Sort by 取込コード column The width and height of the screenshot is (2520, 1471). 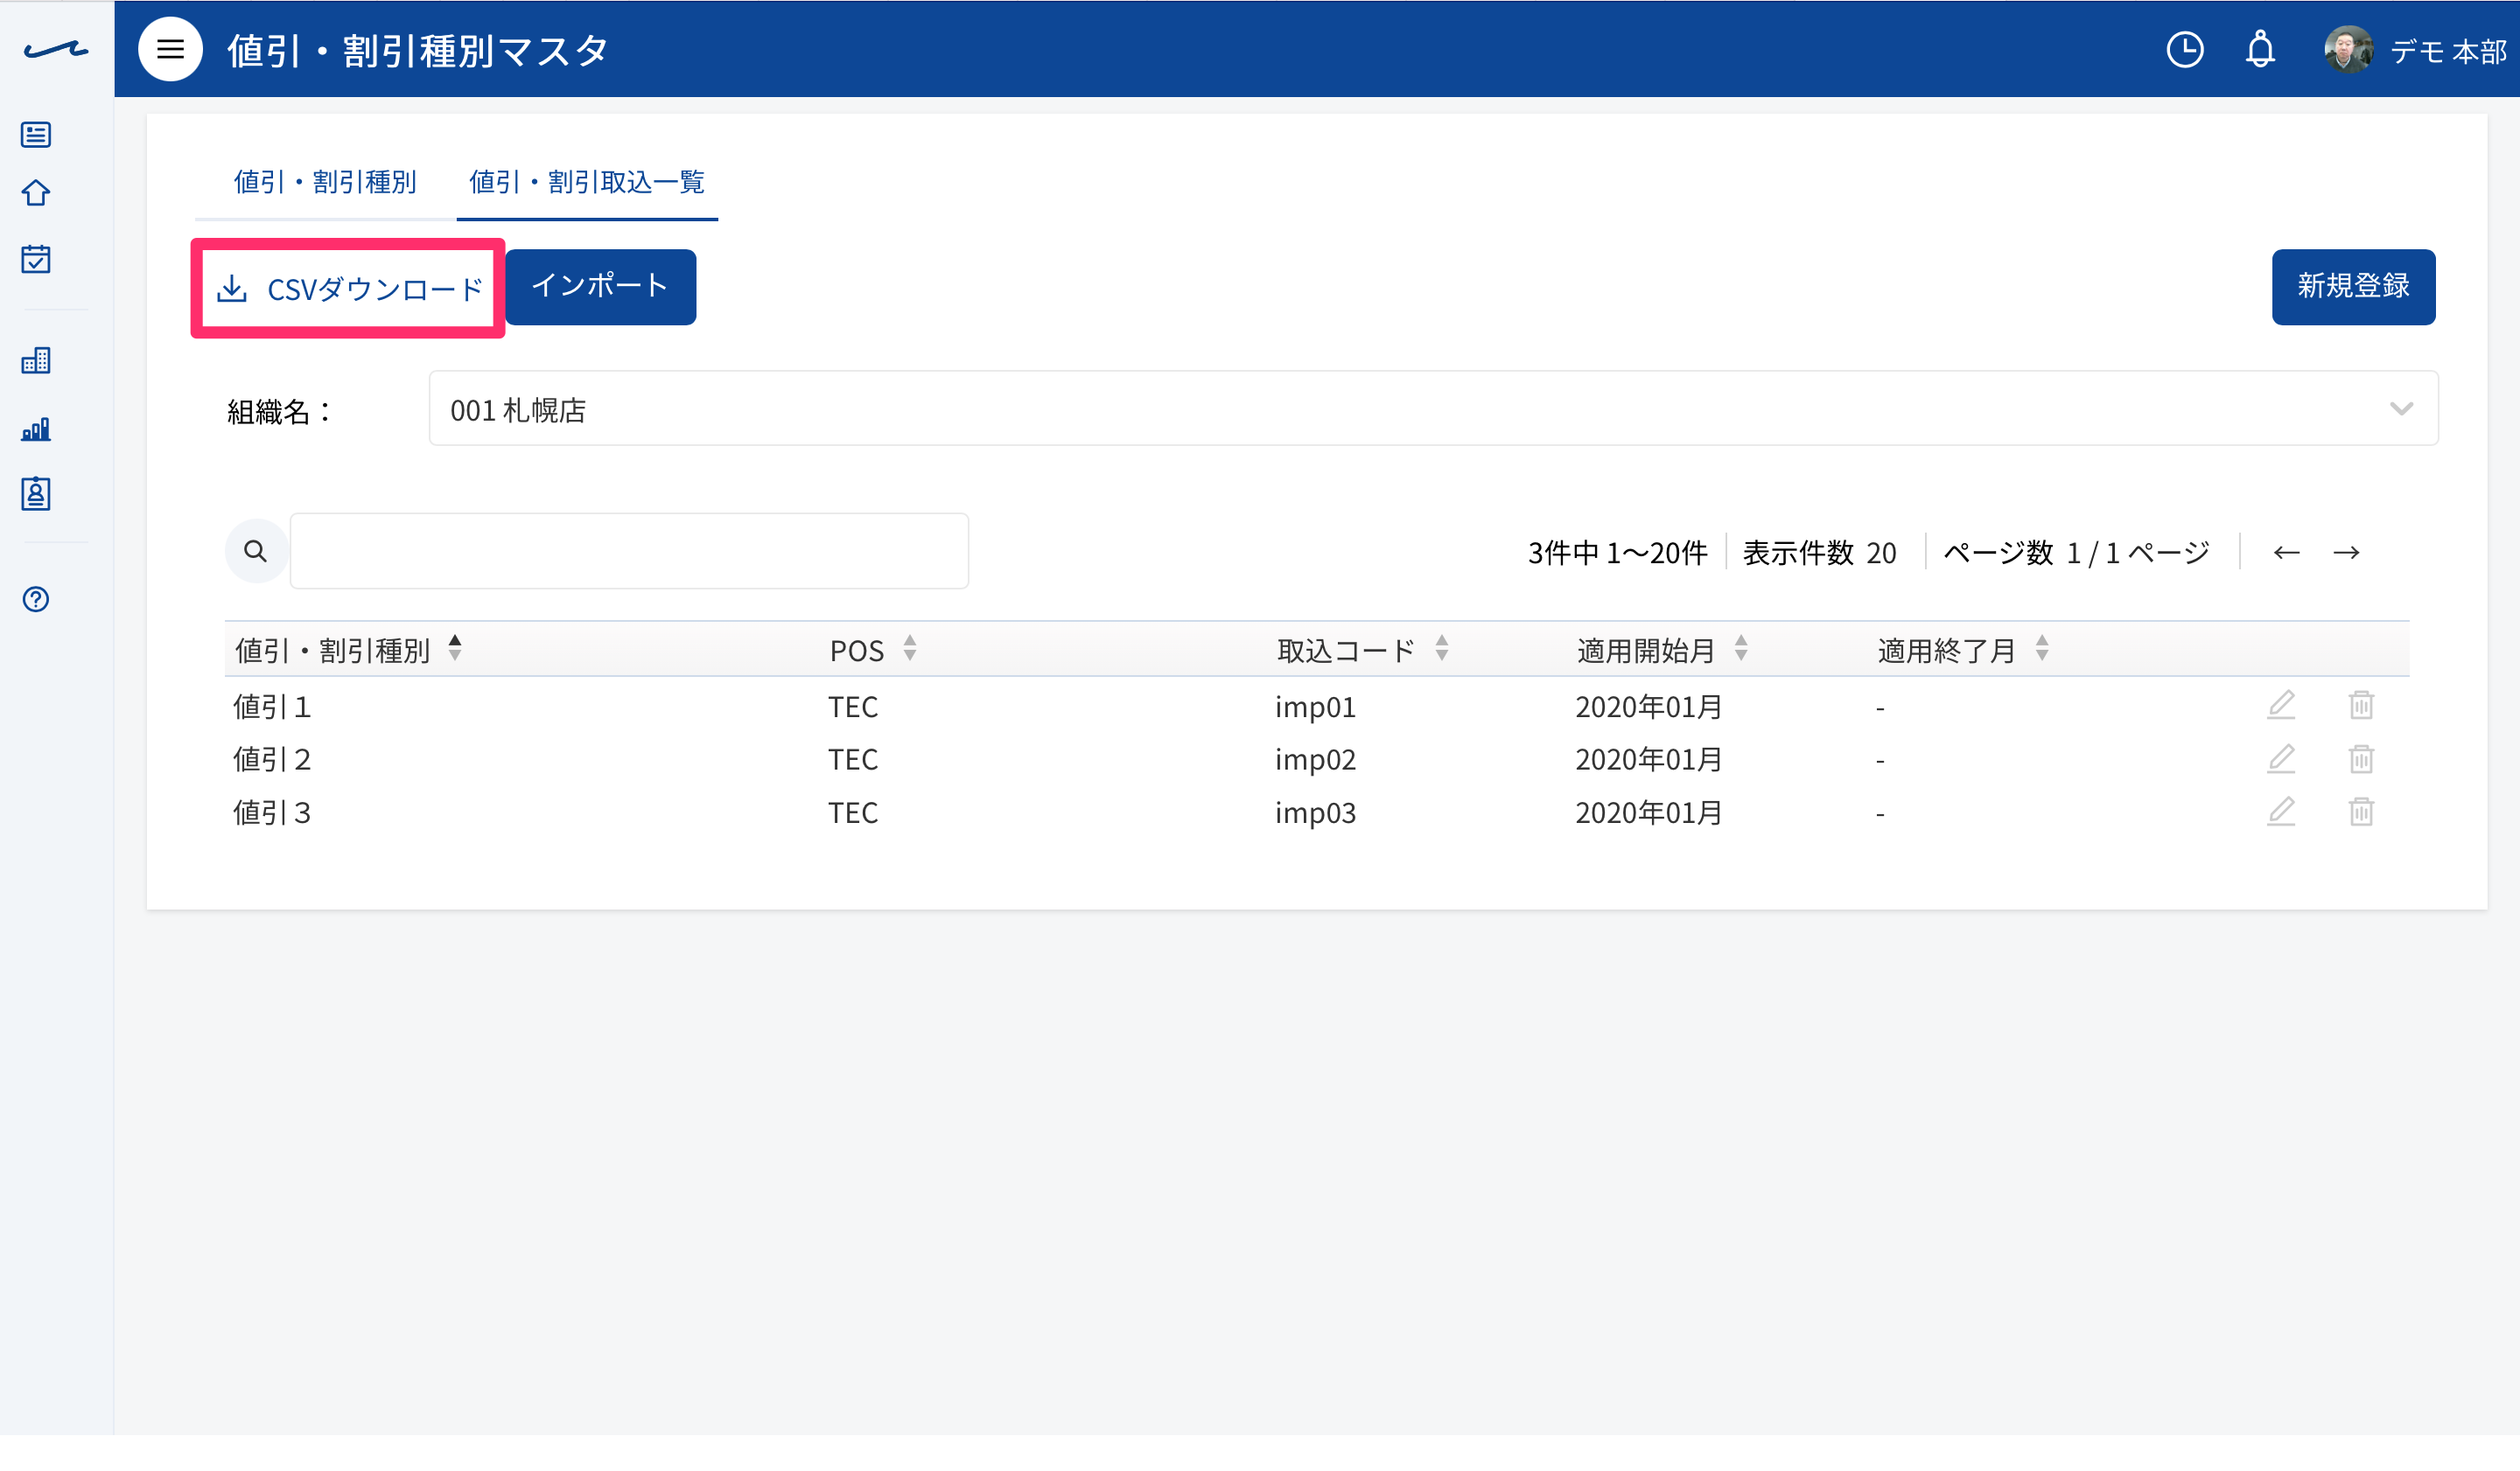(1441, 649)
